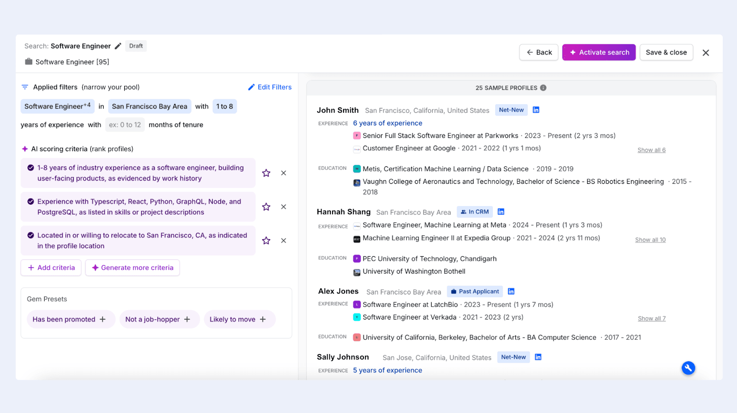
Task: Click the University of Washington Bothell logo
Action: (x=357, y=272)
